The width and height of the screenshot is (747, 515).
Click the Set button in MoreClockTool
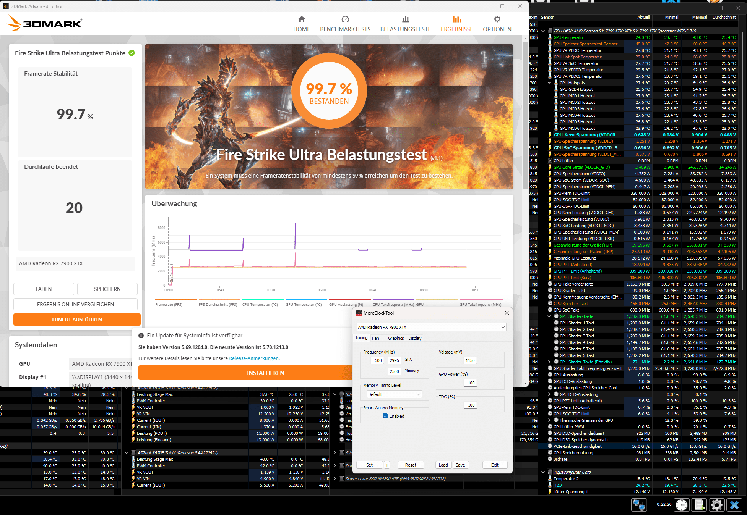(369, 465)
